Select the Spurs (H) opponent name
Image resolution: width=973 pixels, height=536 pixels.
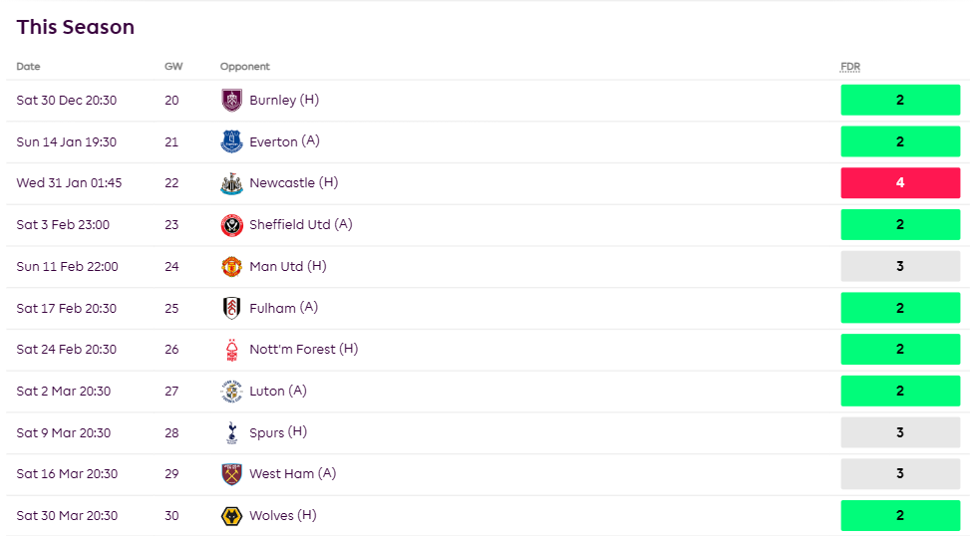click(278, 432)
